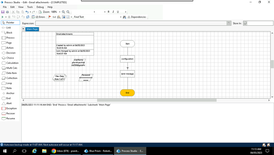
Task: Switch to the Main Page tab
Action: pyautogui.click(x=32, y=29)
